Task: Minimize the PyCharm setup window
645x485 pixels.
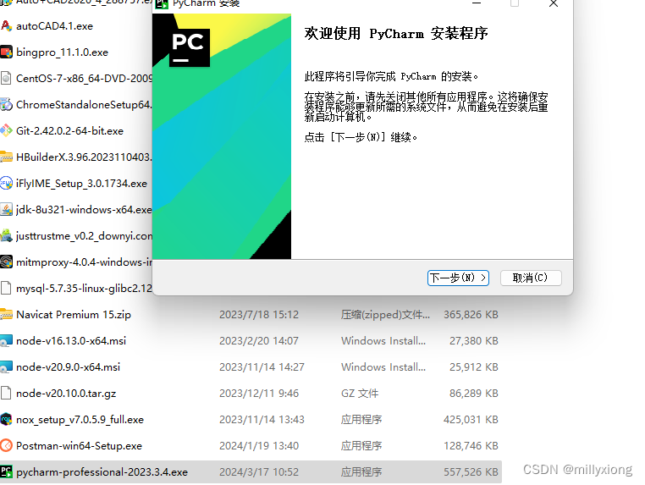Action: [477, 3]
